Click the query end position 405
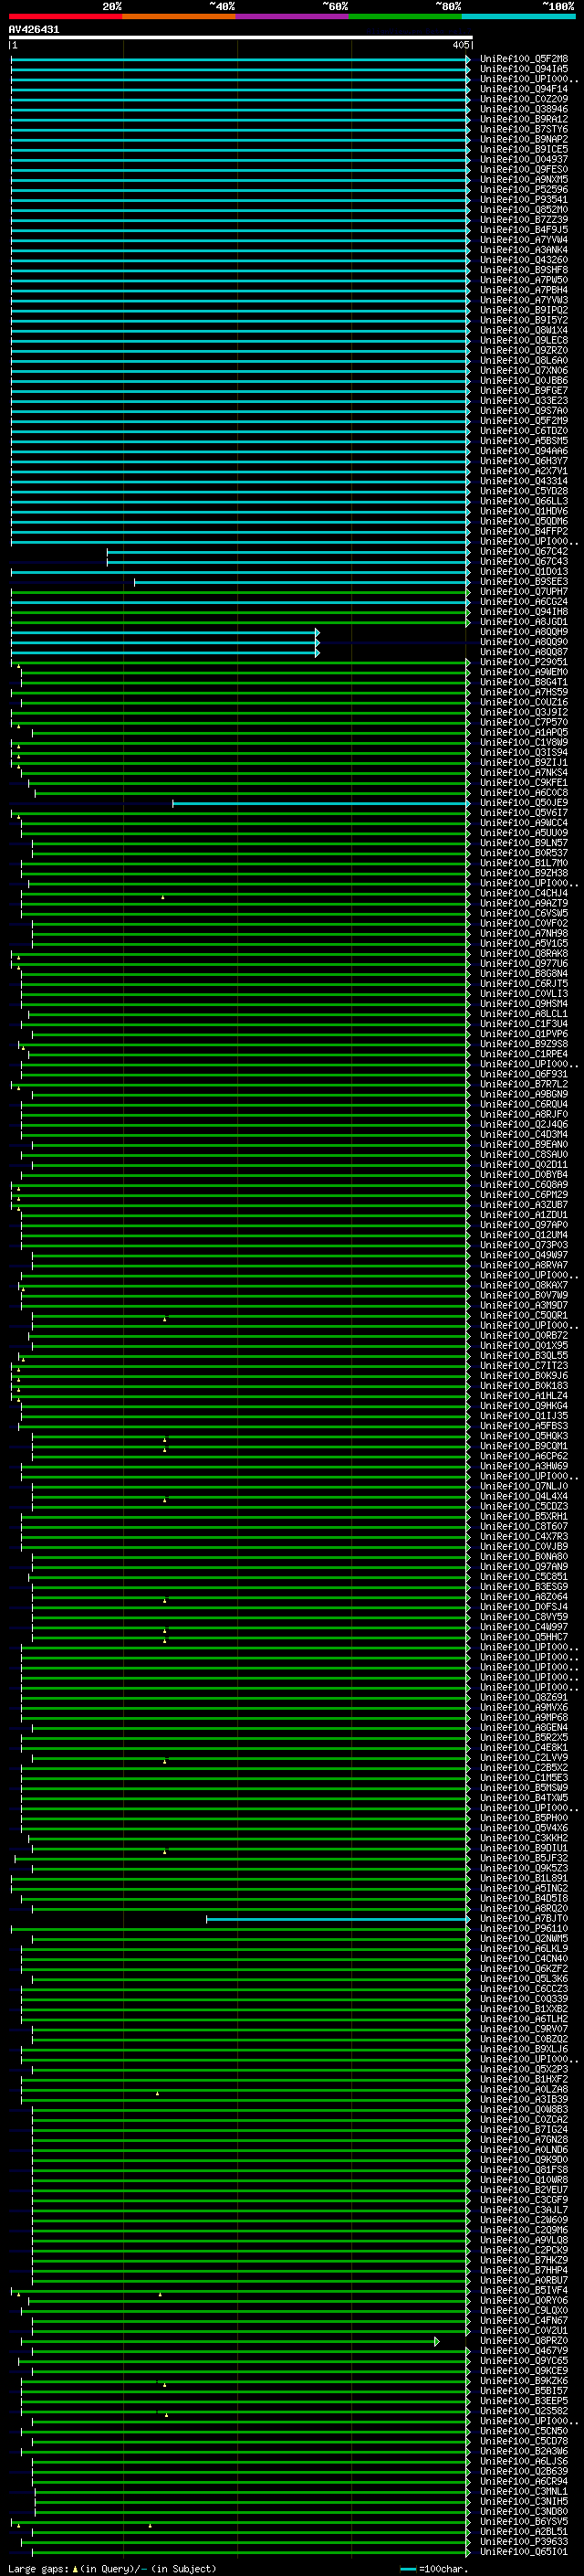 (460, 45)
